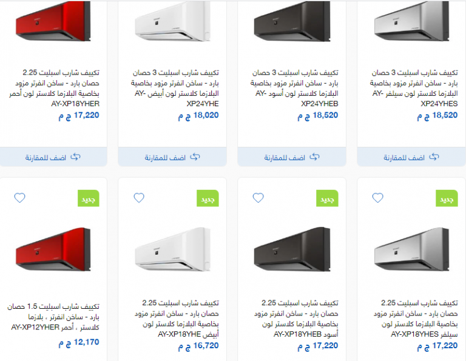
Task: Click compare arrows icon under silver AY-XP24YHES
Action: point(434,157)
